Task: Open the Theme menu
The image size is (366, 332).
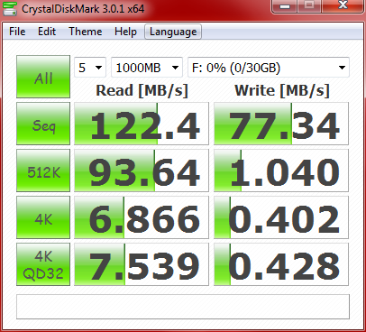Action: click(86, 32)
